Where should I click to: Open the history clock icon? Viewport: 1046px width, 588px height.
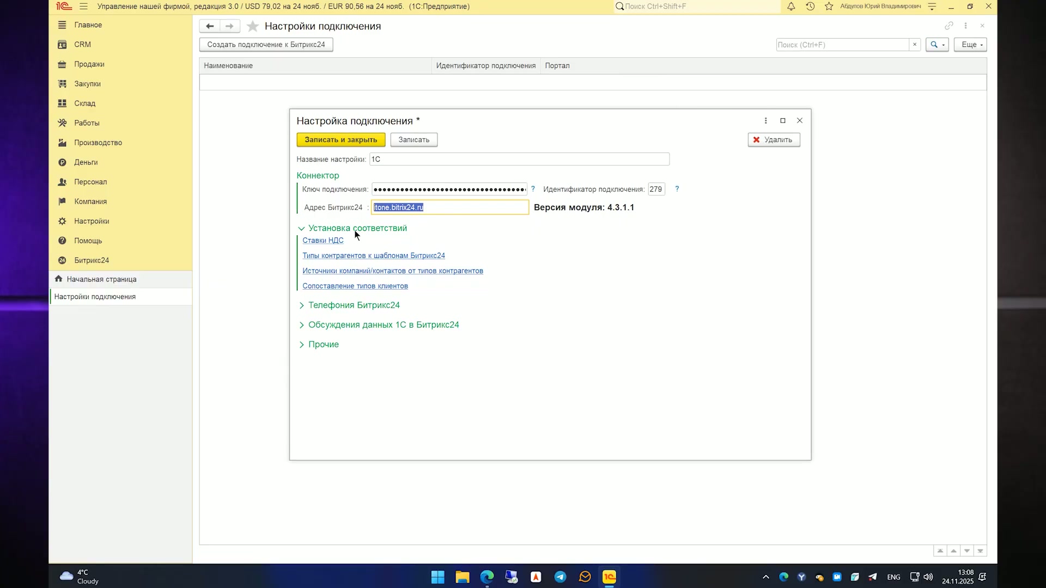[810, 7]
